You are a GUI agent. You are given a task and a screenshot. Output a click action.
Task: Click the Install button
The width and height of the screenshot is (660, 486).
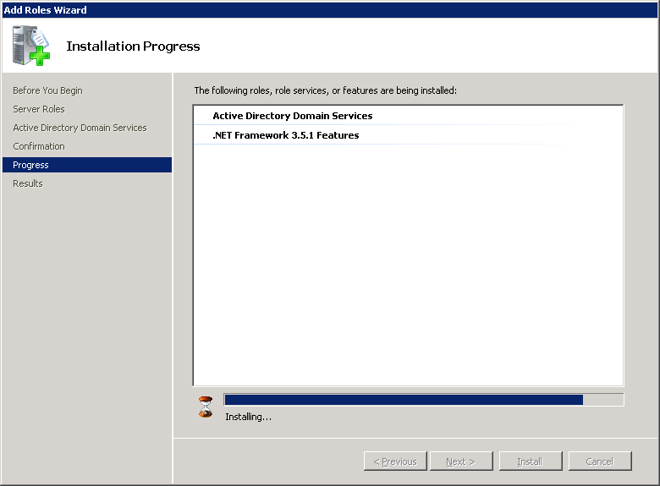(x=531, y=461)
